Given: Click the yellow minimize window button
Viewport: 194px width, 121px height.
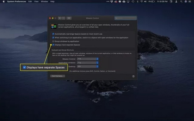Looking at the screenshot, I should 53,18.
